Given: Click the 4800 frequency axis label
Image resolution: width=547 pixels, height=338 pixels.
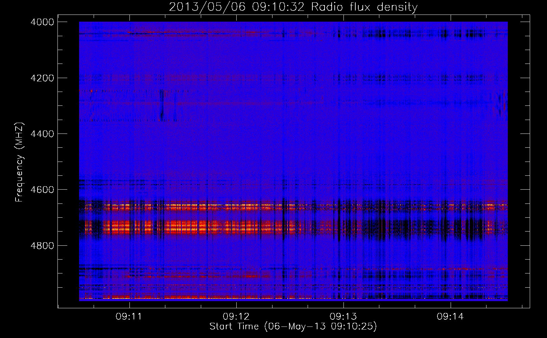Looking at the screenshot, I should coord(42,246).
